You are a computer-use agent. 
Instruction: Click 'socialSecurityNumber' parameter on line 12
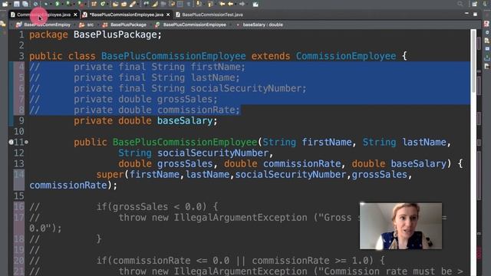click(213, 153)
